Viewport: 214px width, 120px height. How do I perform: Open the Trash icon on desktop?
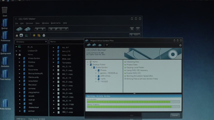tap(5, 10)
